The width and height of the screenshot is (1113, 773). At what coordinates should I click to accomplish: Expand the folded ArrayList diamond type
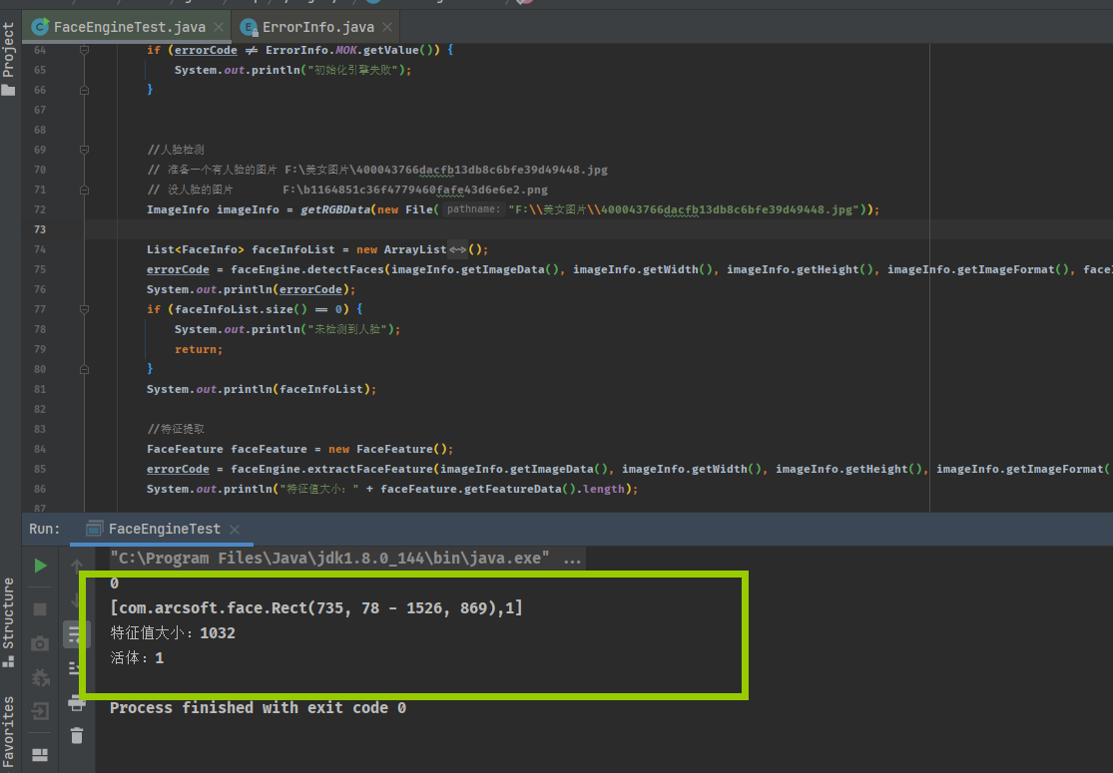458,249
